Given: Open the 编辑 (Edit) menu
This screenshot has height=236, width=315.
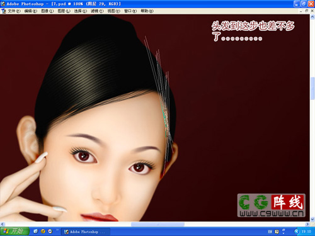Looking at the screenshot, I should pyautogui.click(x=31, y=11).
